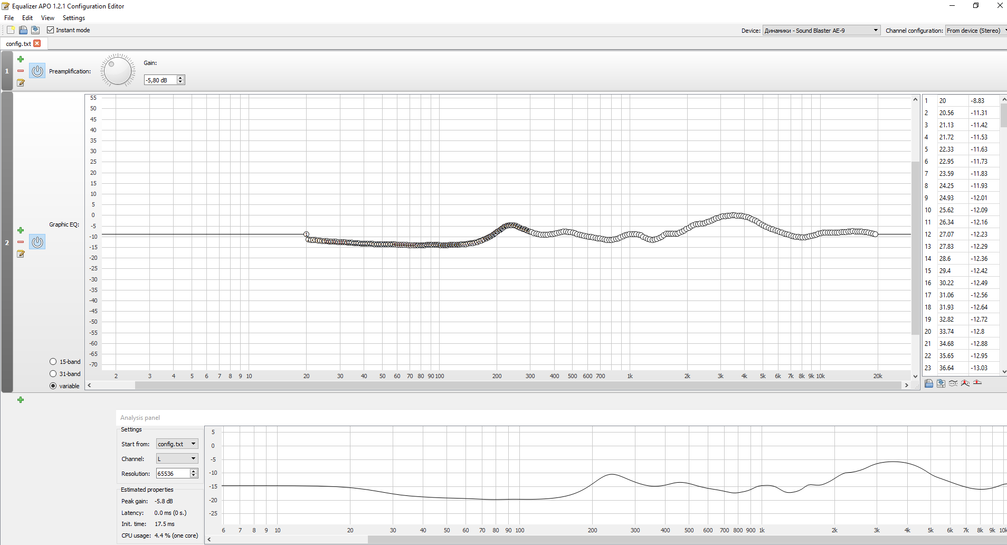Select the 31-band radio button
Screen dimensions: 1007x545
(53, 374)
